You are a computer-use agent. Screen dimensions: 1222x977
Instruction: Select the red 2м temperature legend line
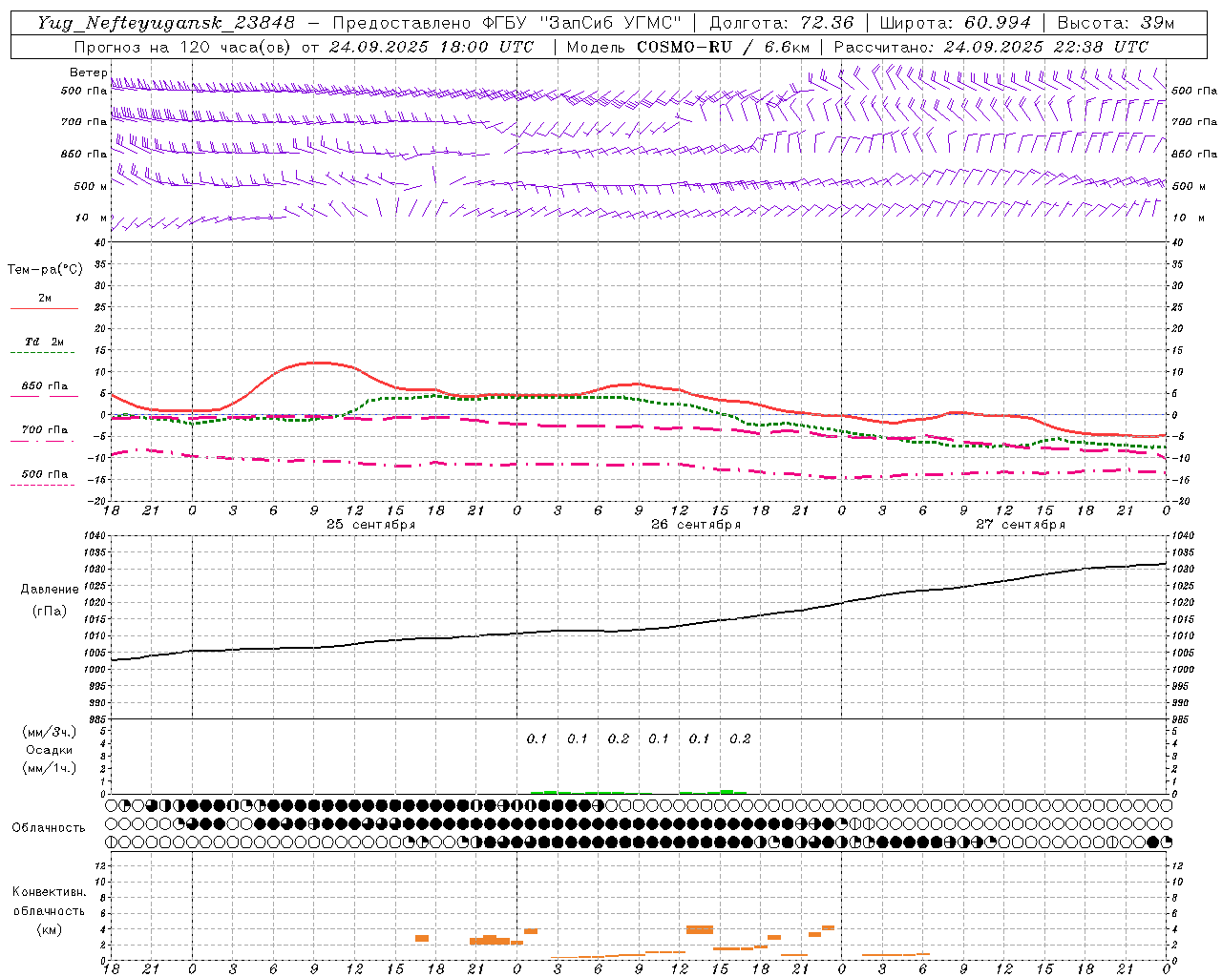pos(44,308)
